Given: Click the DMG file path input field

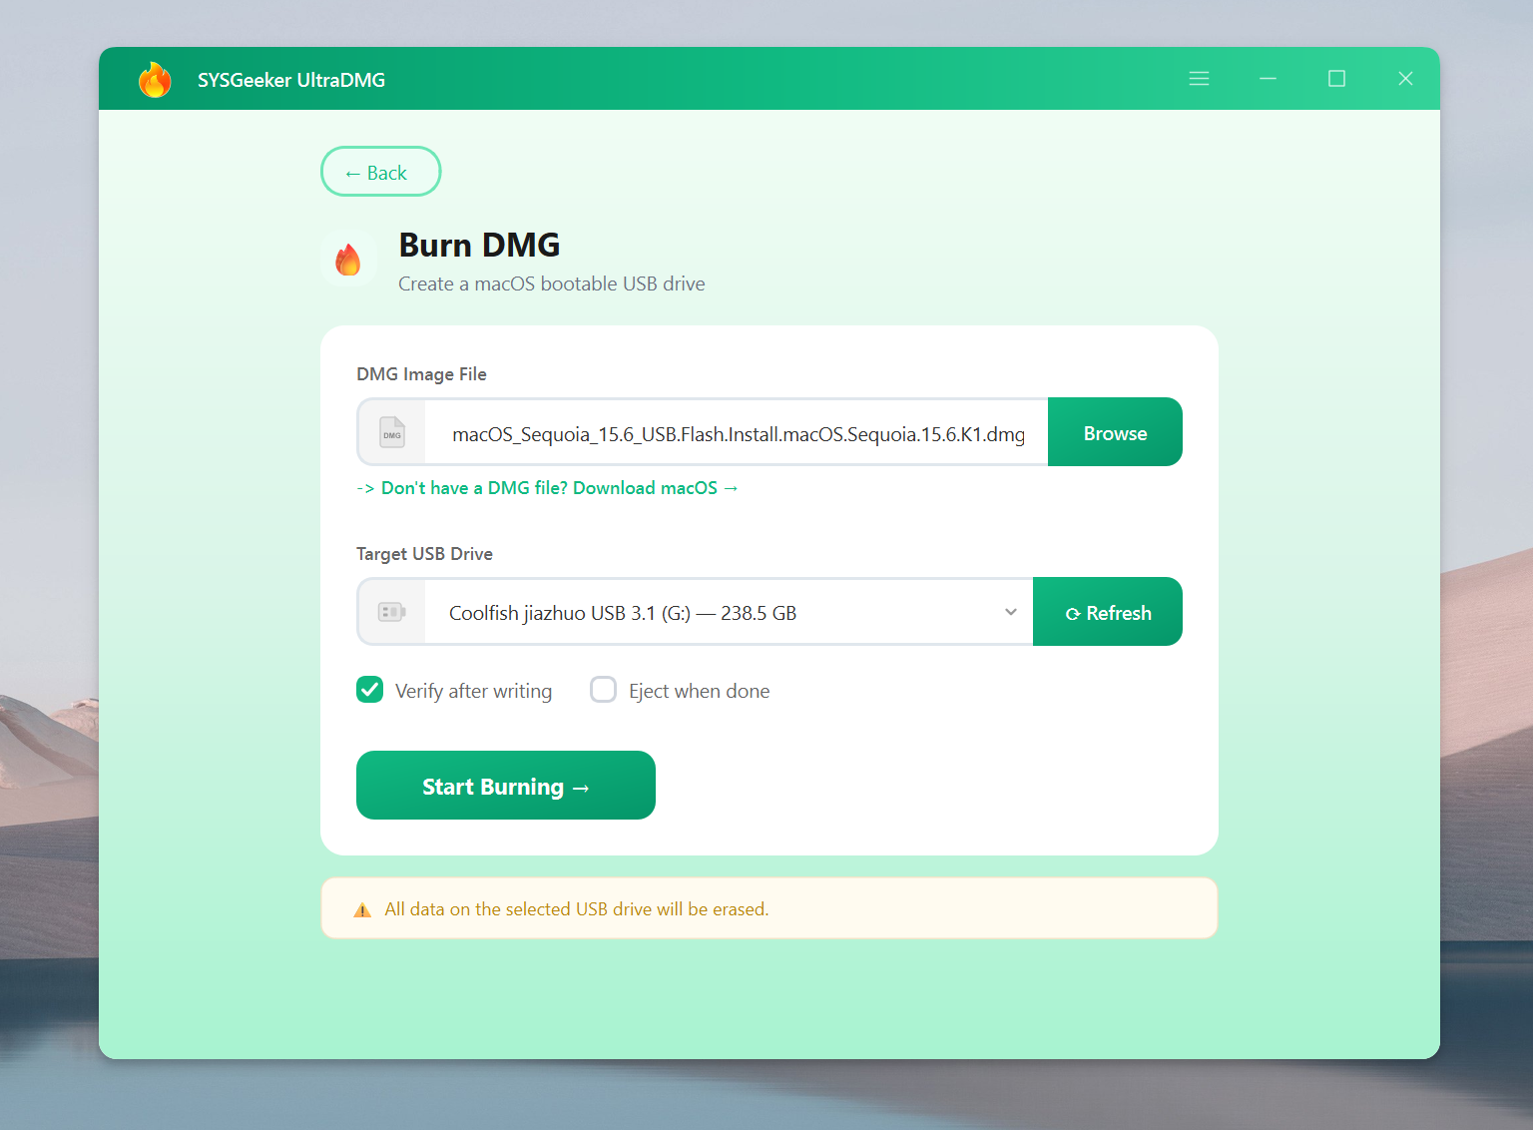Looking at the screenshot, I should pos(737,433).
